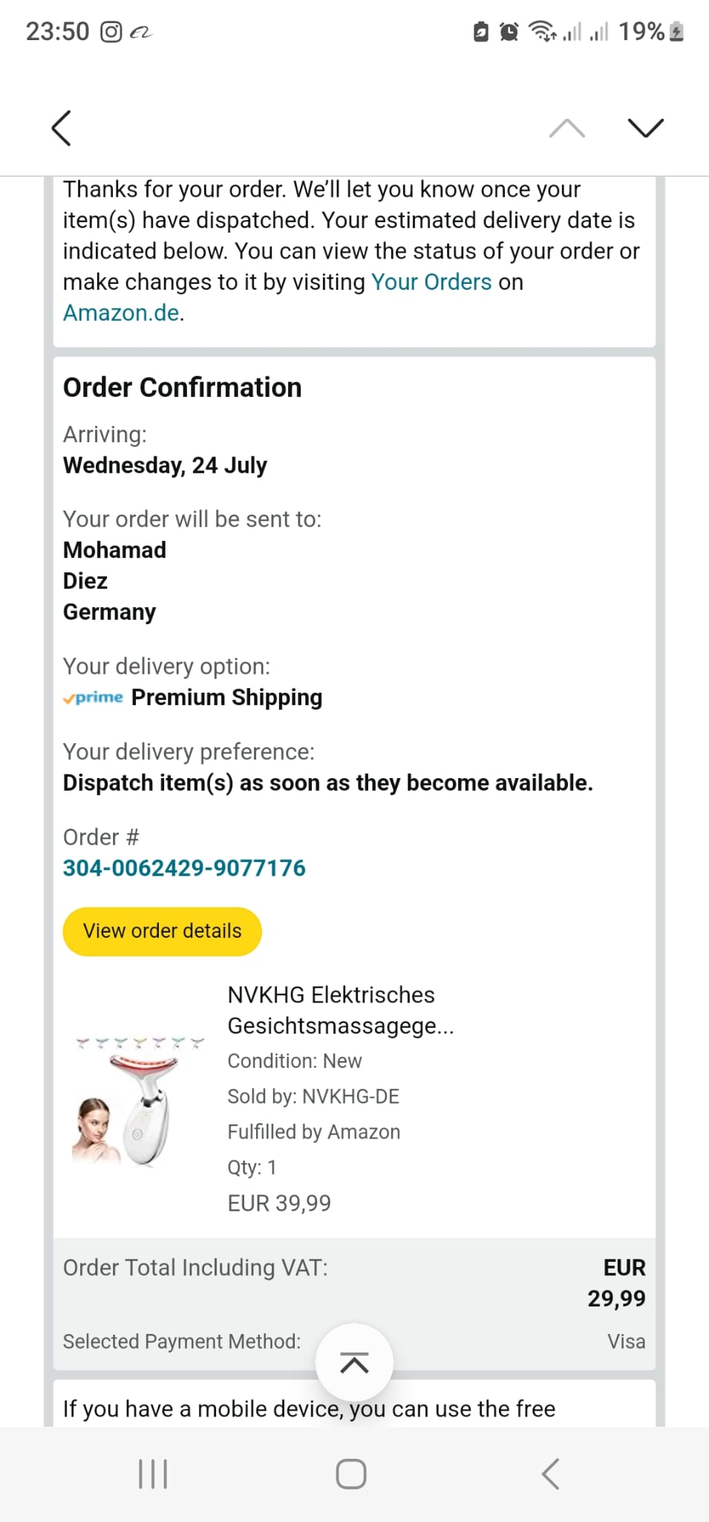709x1522 pixels.
Task: Tap the NVKHG Elektrisches Gesichtsmassagegerät product title
Action: [341, 1010]
